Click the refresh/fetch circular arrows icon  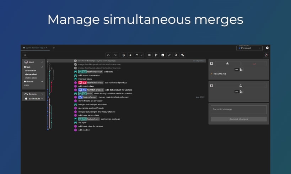tap(124, 55)
